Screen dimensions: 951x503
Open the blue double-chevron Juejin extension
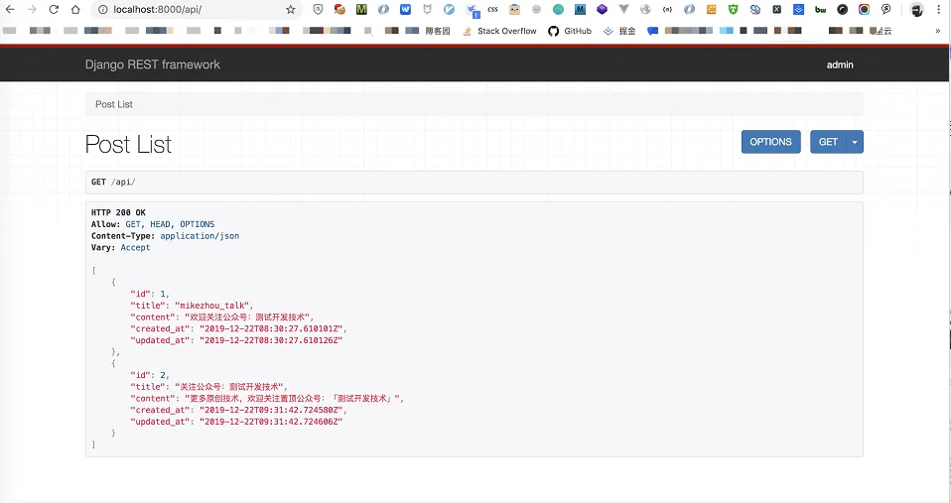pyautogui.click(x=798, y=9)
